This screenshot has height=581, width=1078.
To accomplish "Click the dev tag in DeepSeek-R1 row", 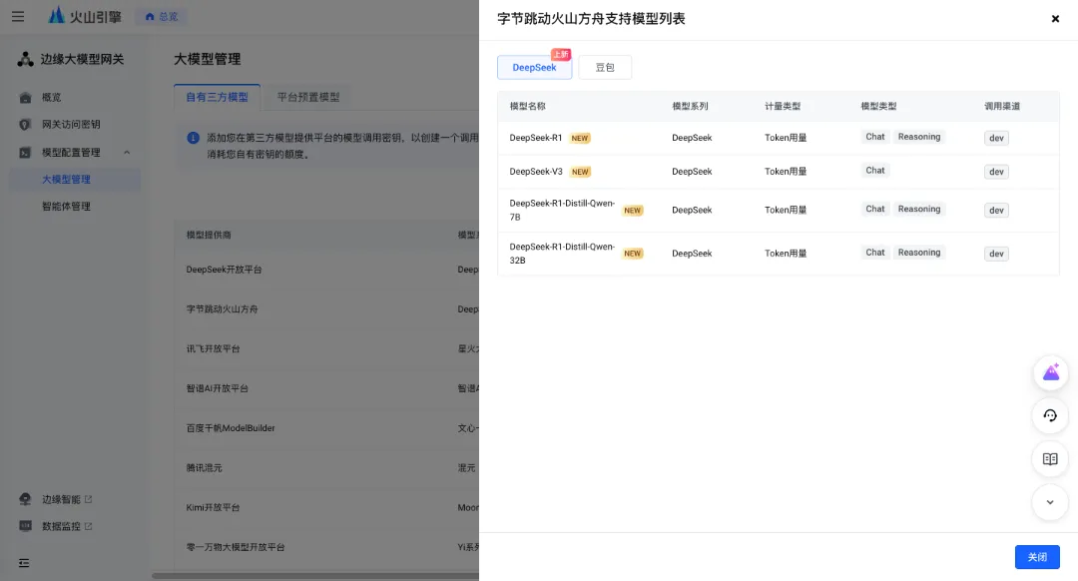I will [996, 138].
